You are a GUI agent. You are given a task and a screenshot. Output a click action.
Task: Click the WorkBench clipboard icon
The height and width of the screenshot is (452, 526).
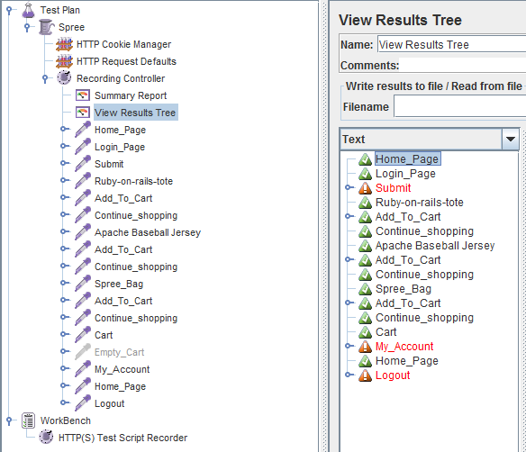(x=28, y=420)
